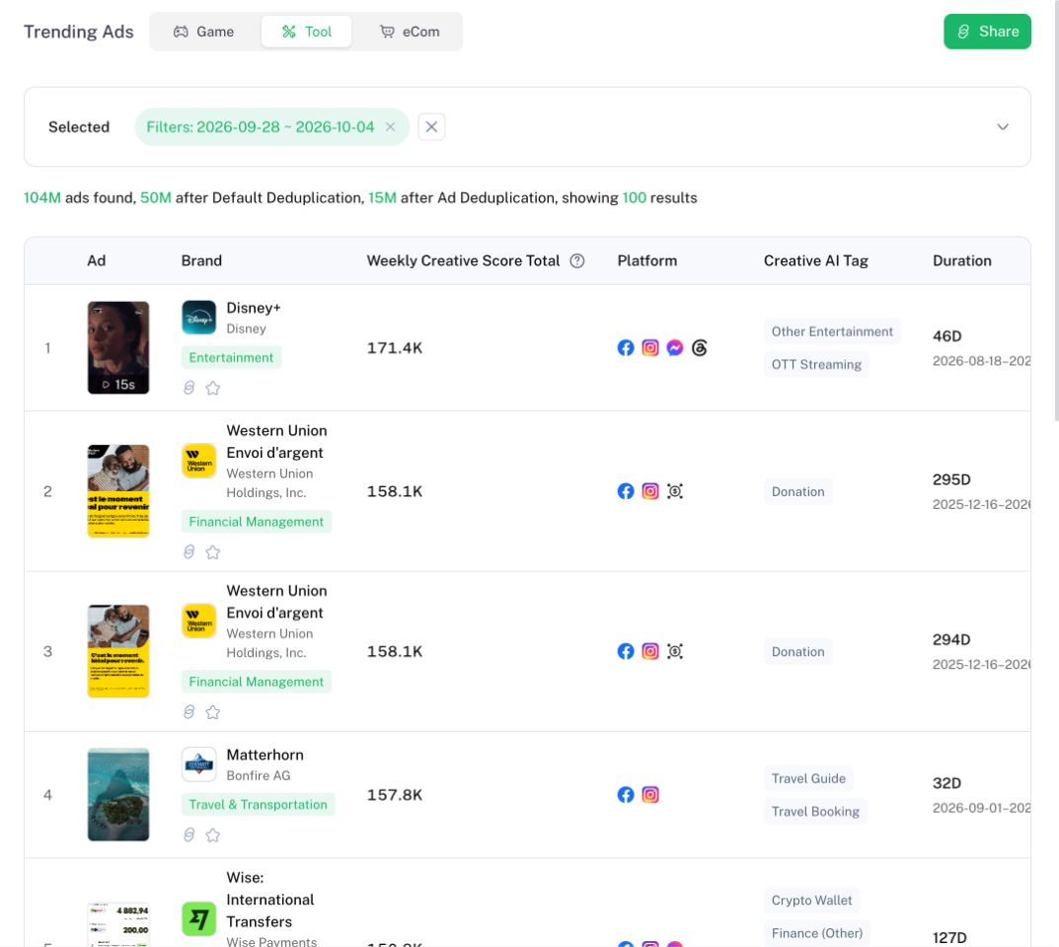Image resolution: width=1059 pixels, height=947 pixels.
Task: Click Facebook icon in row 2
Action: (x=626, y=491)
